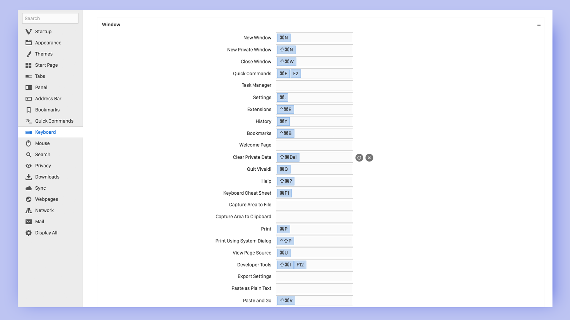Open Mail settings section
The width and height of the screenshot is (570, 320).
(39, 221)
